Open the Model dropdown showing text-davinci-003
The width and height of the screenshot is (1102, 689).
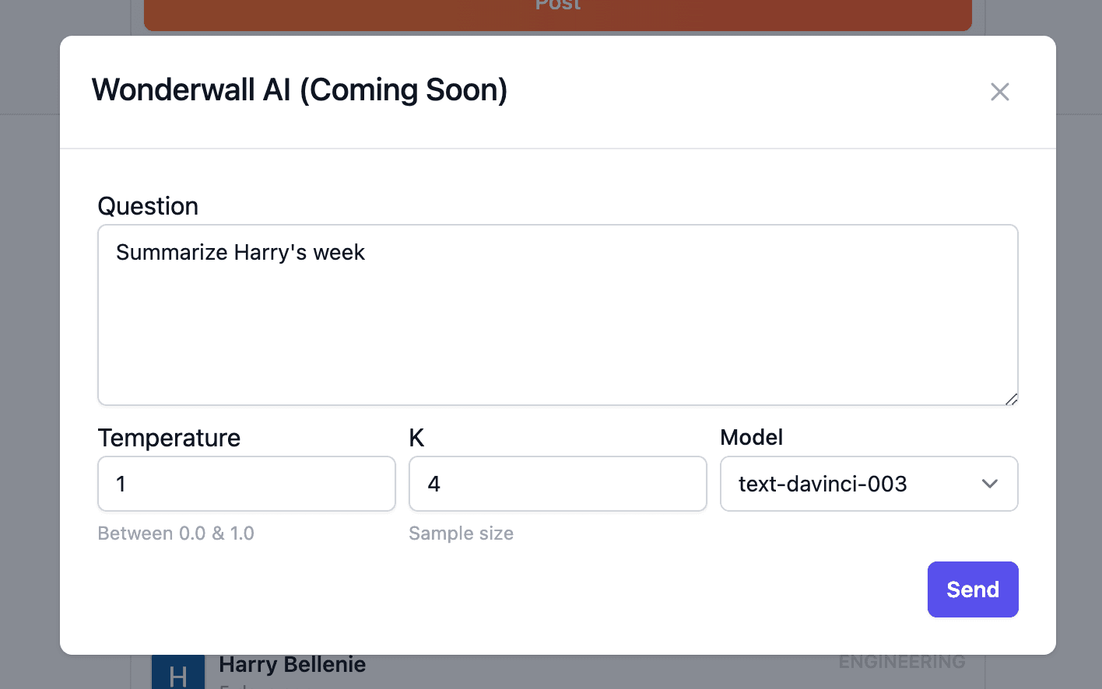pyautogui.click(x=869, y=484)
